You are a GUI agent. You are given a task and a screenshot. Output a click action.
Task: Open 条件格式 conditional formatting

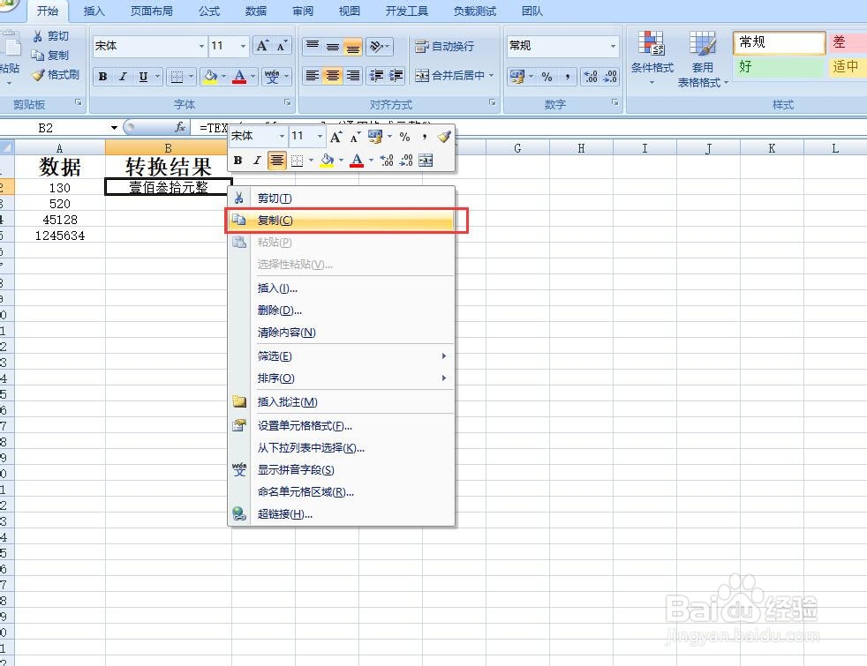point(652,58)
